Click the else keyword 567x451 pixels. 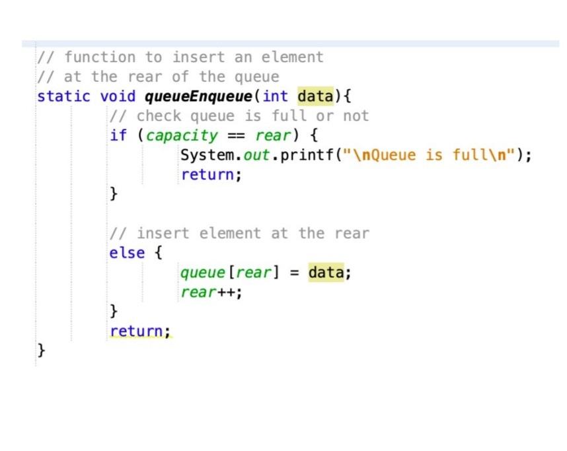(x=126, y=252)
